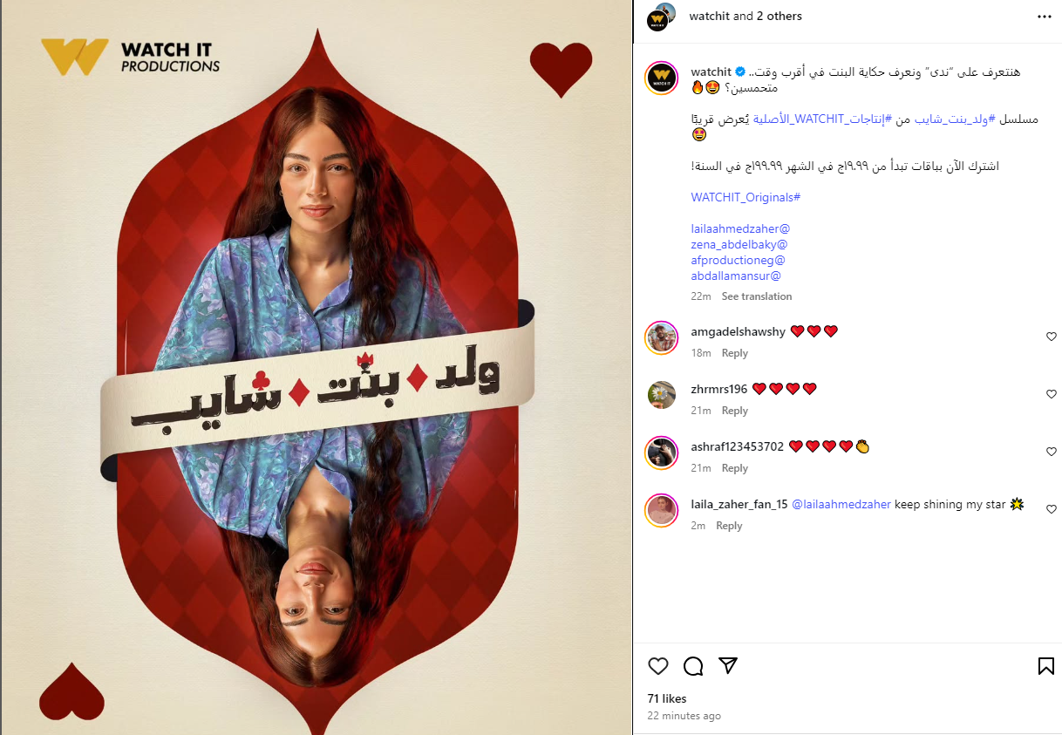1062x735 pixels.
Task: Like ashraf123453702's comment heart
Action: tap(1051, 452)
